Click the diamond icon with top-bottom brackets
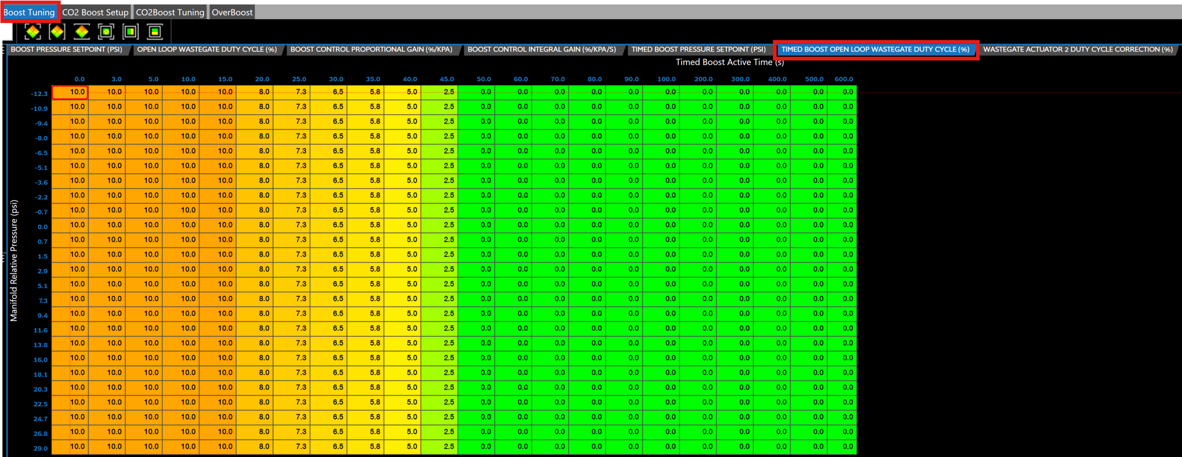The height and width of the screenshot is (457, 1182). tap(82, 32)
